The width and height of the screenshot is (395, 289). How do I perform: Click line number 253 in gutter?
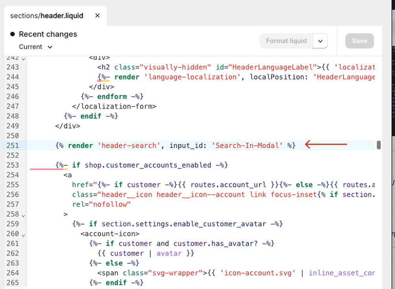tap(13, 165)
